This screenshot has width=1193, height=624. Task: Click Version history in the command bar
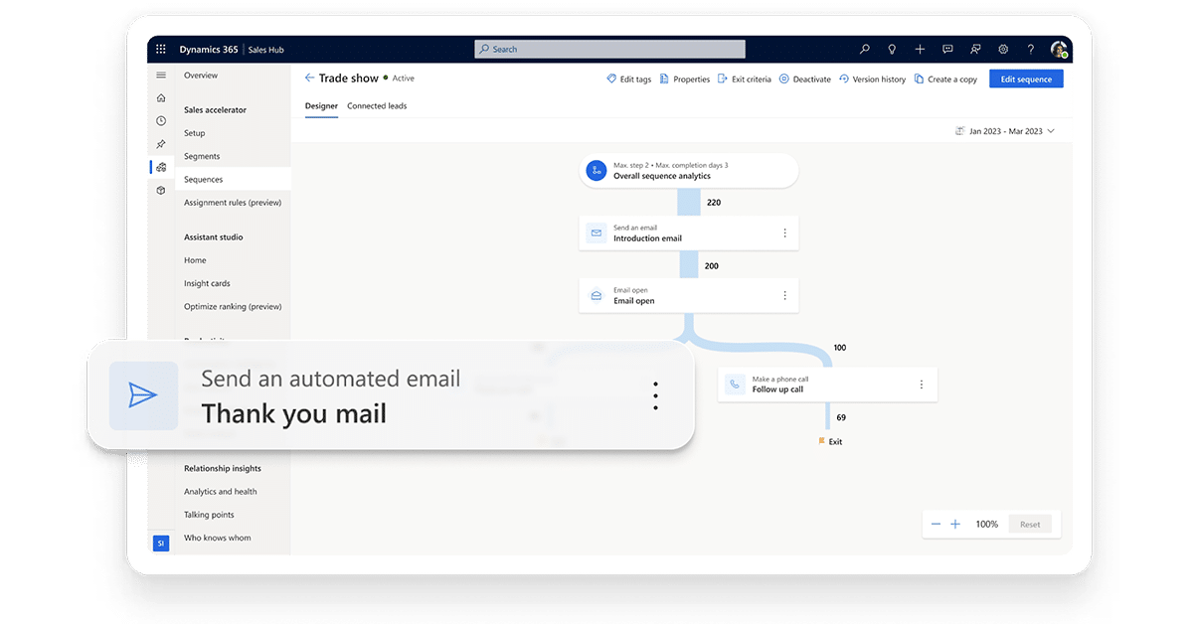point(872,79)
